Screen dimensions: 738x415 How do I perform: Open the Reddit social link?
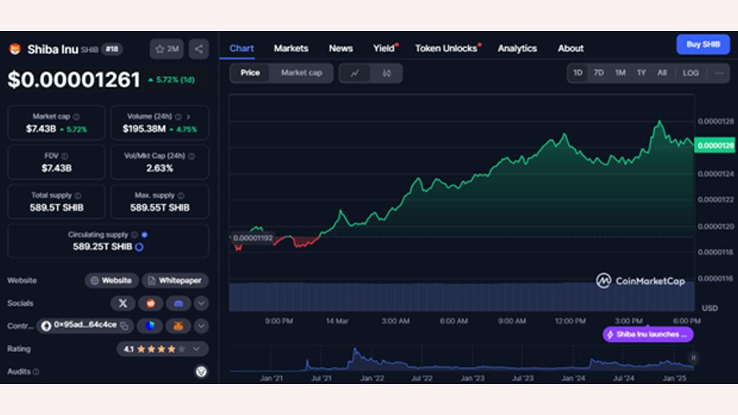click(150, 303)
